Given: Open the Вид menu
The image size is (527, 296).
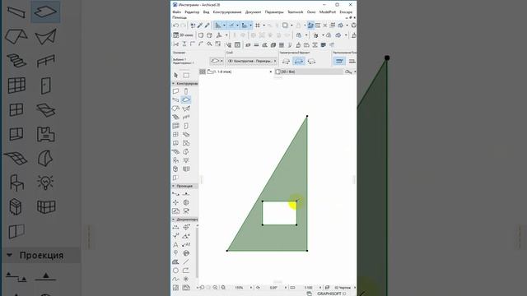Looking at the screenshot, I should [x=206, y=12].
